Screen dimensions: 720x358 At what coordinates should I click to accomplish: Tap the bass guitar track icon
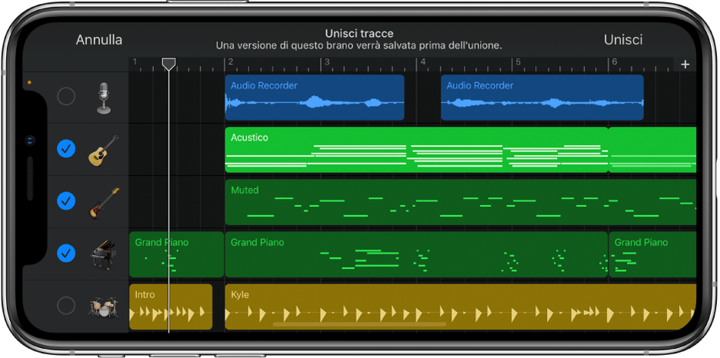(103, 201)
